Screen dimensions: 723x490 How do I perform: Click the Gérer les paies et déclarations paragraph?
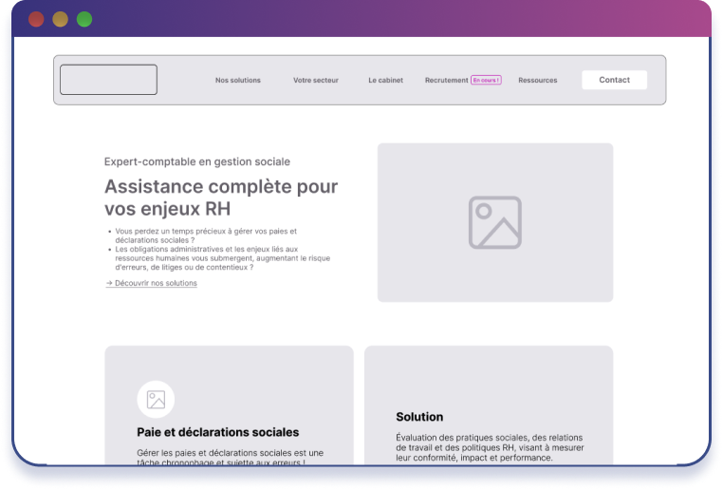(x=230, y=457)
